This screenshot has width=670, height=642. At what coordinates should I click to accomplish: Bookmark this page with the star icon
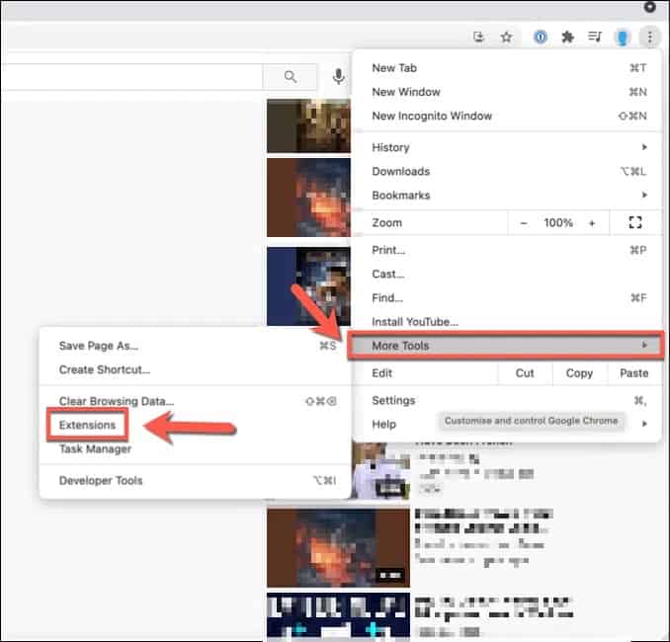(506, 38)
